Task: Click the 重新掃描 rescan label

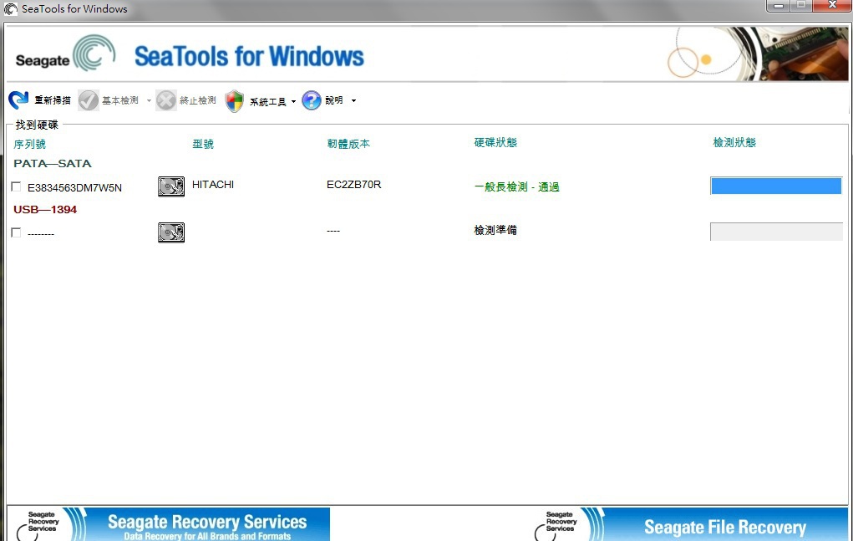Action: click(x=53, y=100)
